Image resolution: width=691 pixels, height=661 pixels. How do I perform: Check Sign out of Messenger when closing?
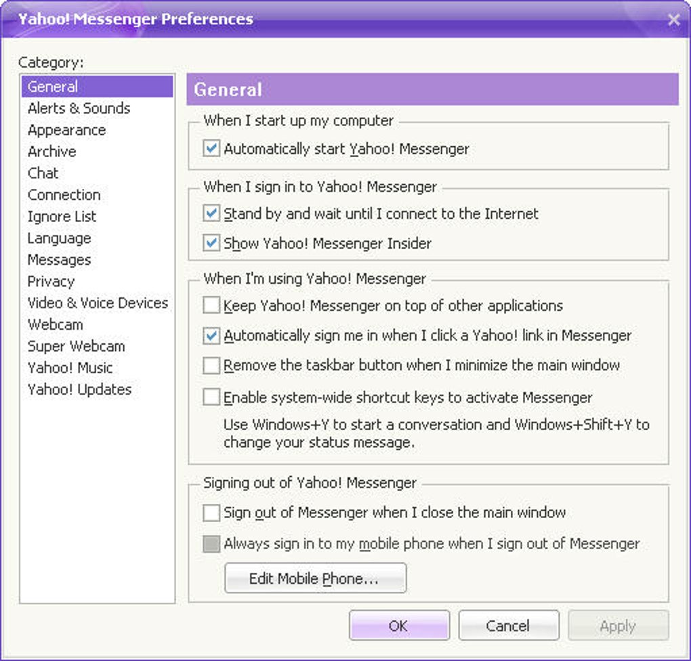(211, 513)
